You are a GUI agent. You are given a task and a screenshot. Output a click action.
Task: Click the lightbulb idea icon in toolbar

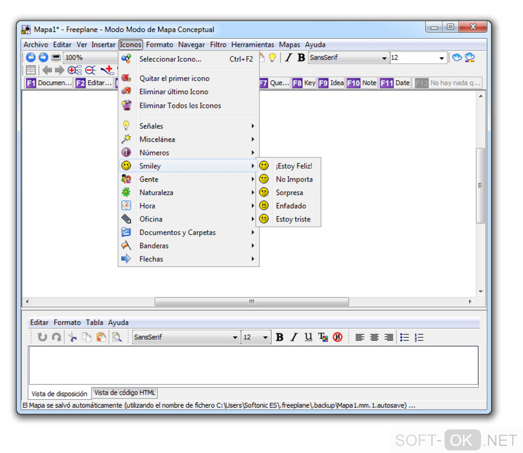pyautogui.click(x=272, y=57)
